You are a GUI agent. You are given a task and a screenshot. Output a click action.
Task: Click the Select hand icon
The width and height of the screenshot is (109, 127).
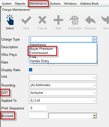coord(10,20)
